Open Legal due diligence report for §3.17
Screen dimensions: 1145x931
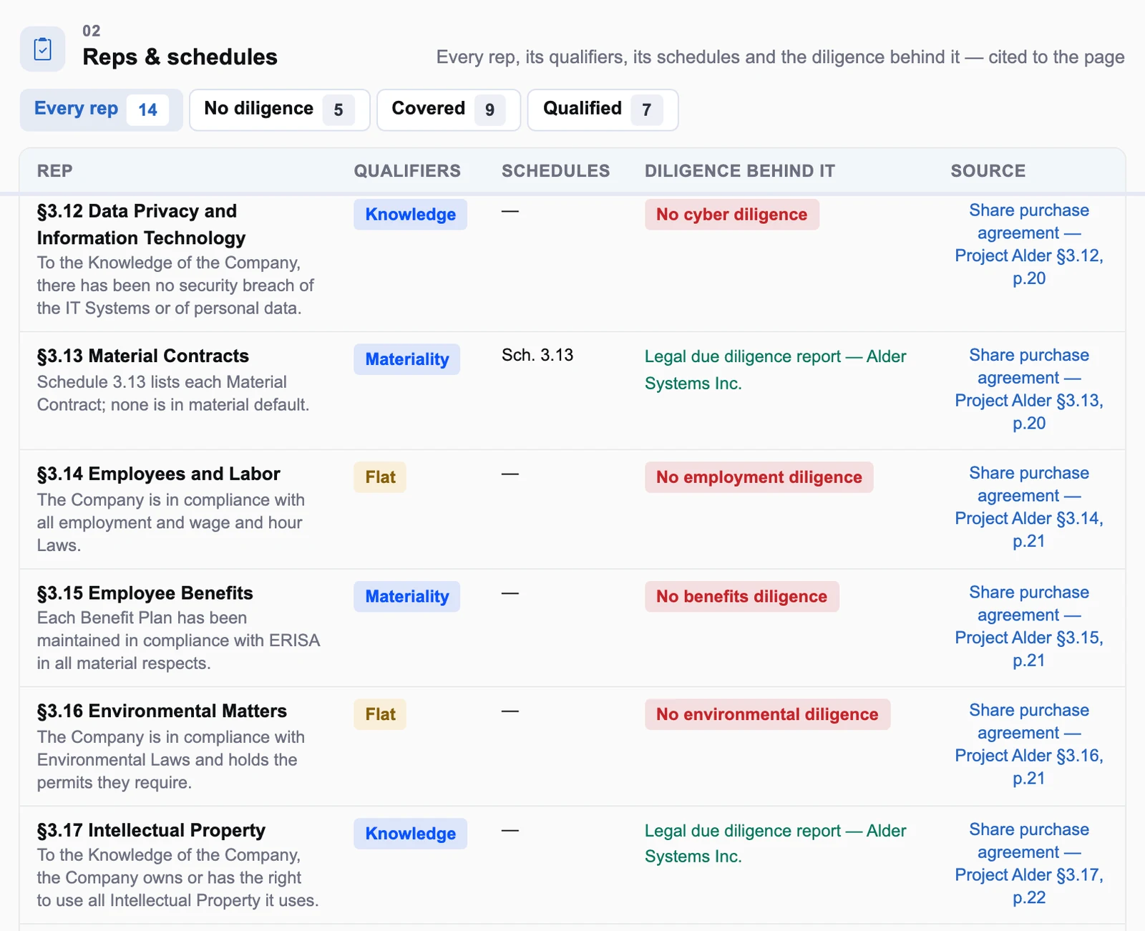click(775, 843)
